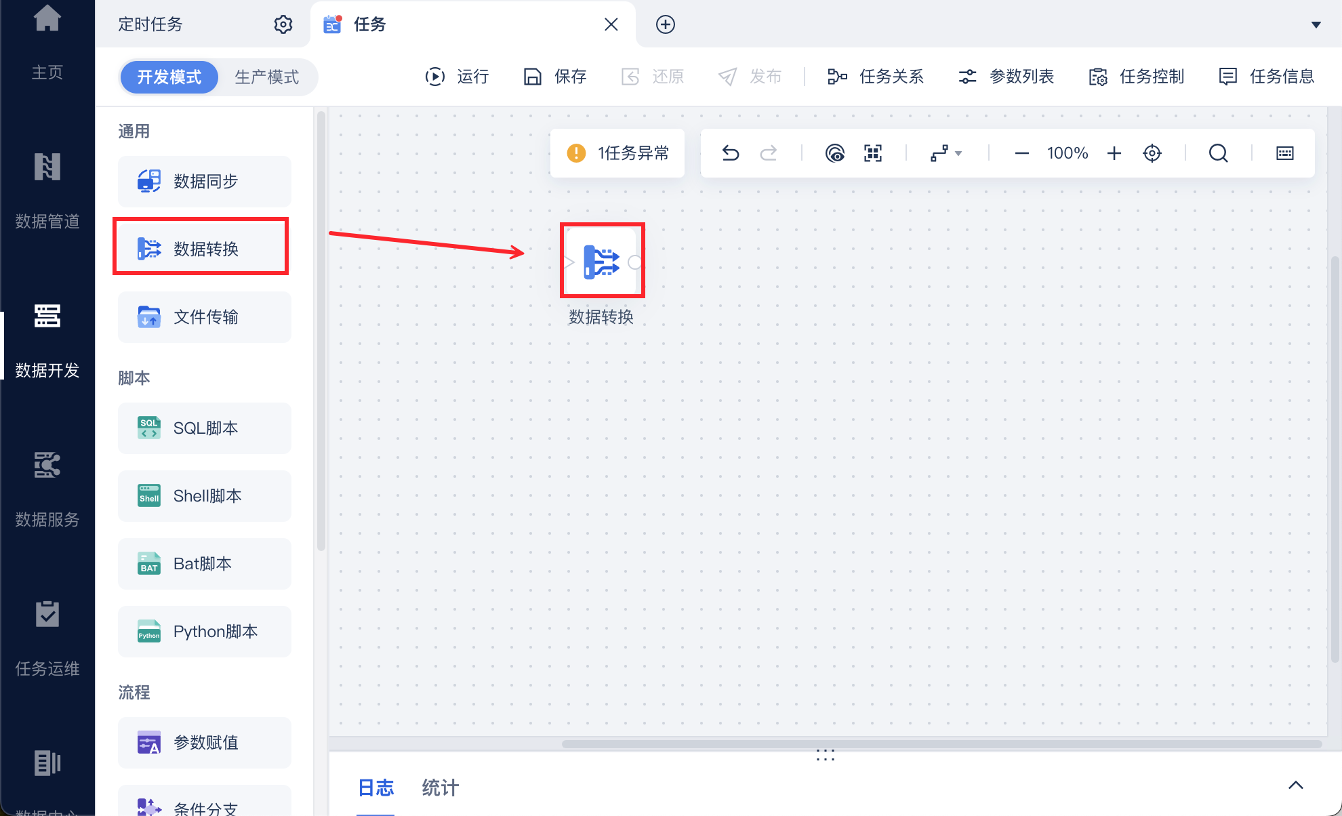
Task: Click the zoom in plus icon
Action: pos(1114,153)
